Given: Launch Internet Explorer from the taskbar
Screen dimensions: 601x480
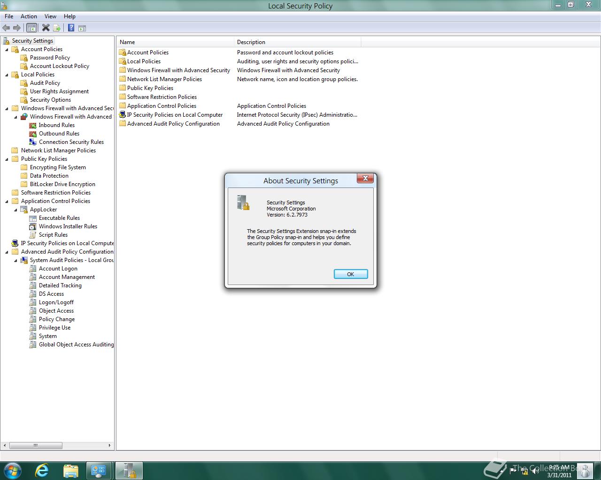Looking at the screenshot, I should (x=42, y=471).
